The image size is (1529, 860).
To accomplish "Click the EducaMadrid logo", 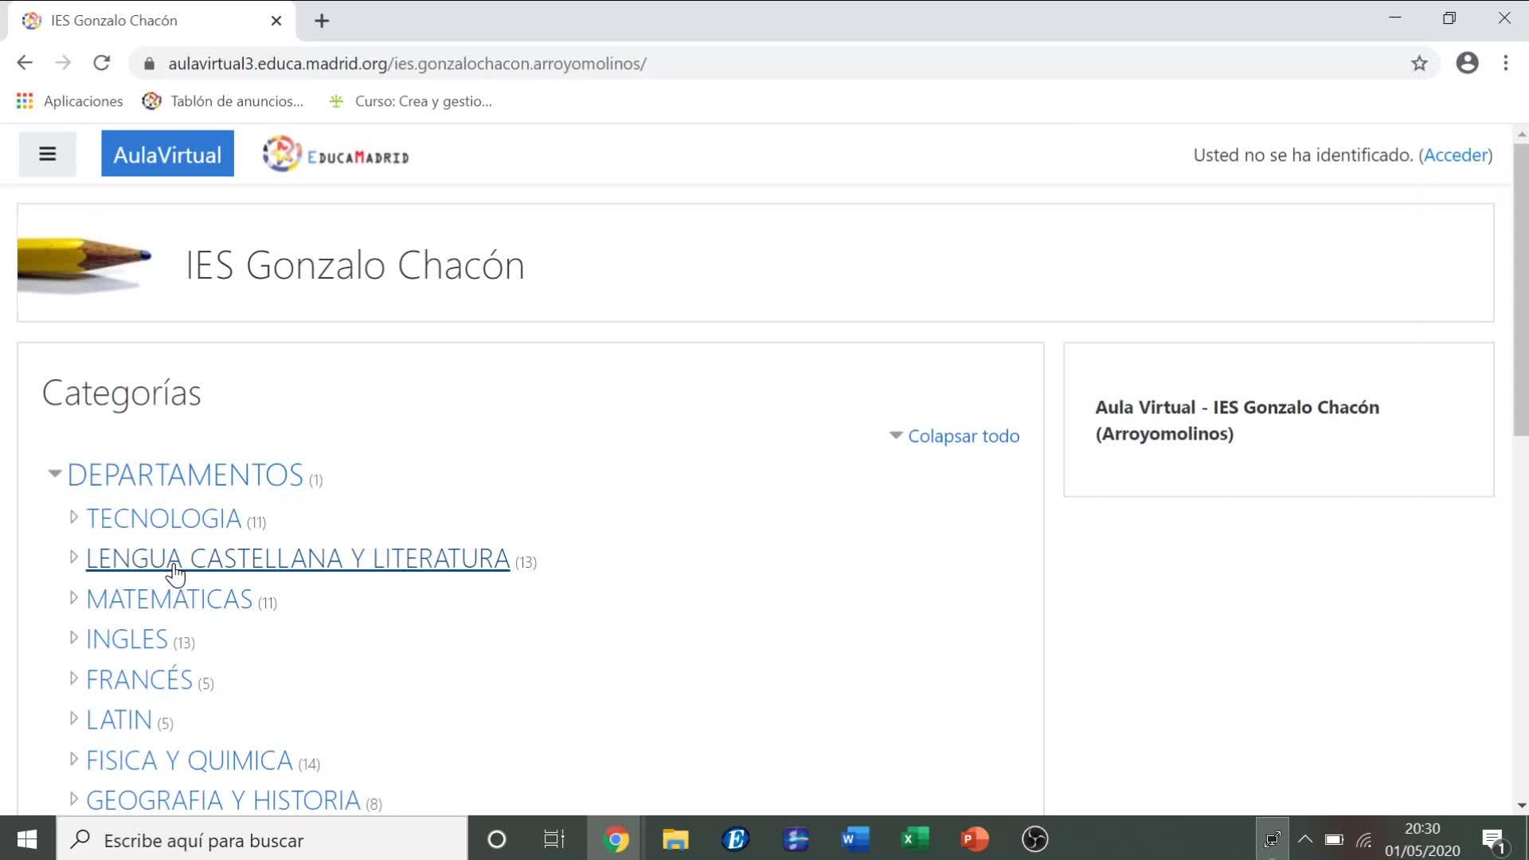I will click(335, 154).
